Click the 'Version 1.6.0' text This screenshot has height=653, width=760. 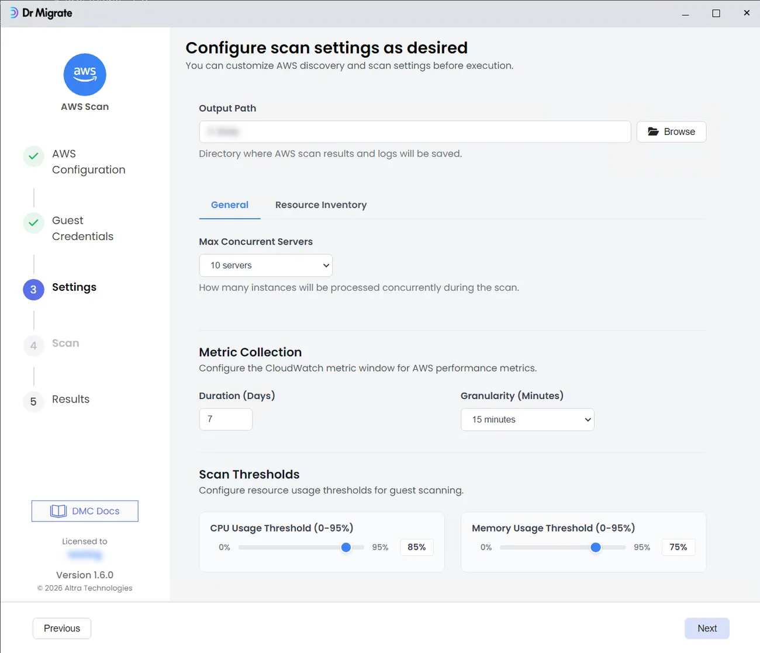click(85, 575)
